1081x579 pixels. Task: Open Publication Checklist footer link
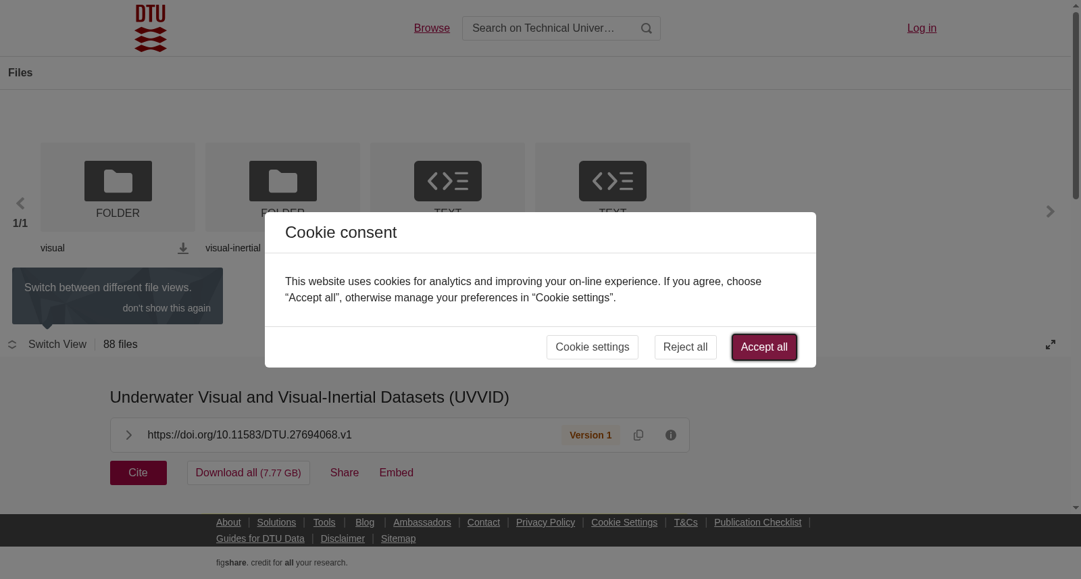[758, 522]
